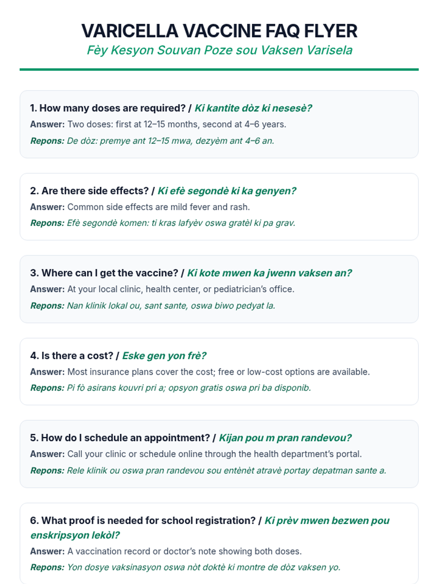Click the answer about vaccination record or doctor's note

(x=166, y=551)
